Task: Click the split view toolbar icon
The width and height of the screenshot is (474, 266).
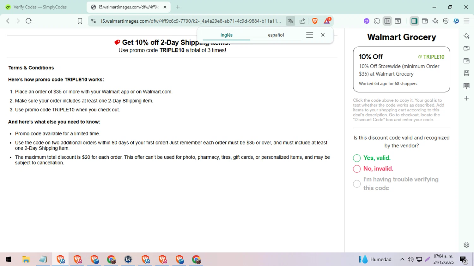Action: tap(387, 21)
